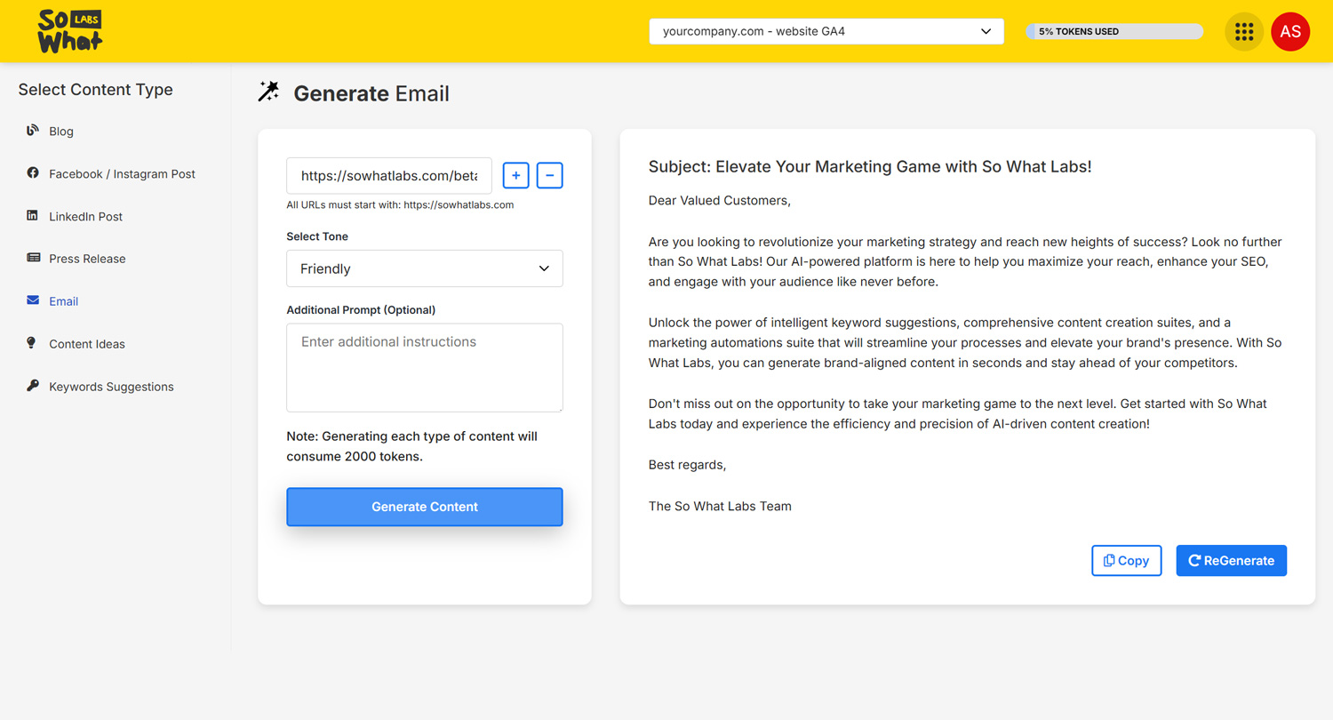The width and height of the screenshot is (1333, 720).
Task: Click the token consumption note text
Action: click(x=412, y=446)
